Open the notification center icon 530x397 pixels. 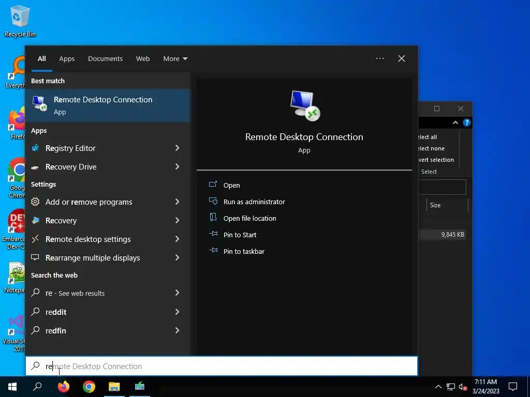[513, 387]
